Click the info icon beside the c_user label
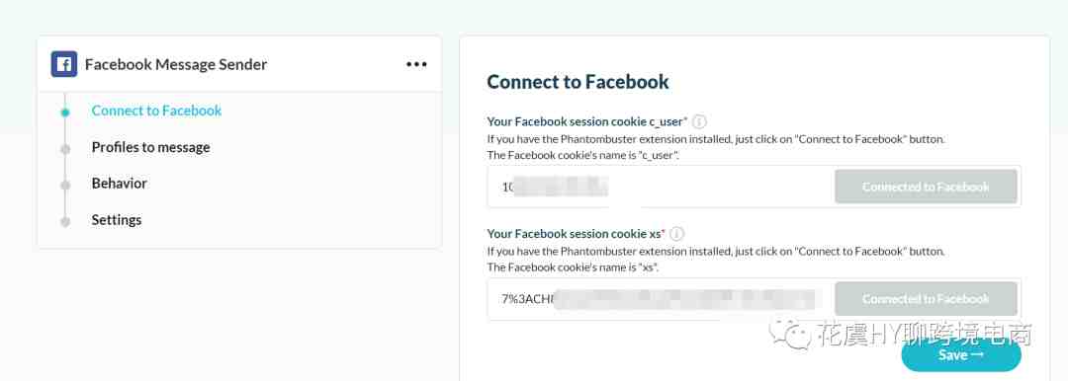Screen dimensions: 1068x381 pyautogui.click(x=699, y=121)
